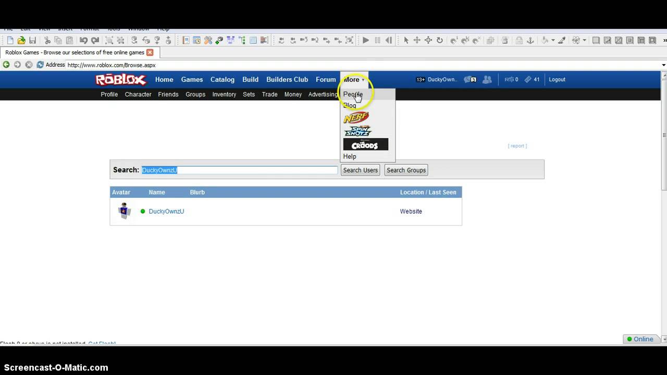Open the messages icon with 3 badge
This screenshot has height=375, width=667.
tap(470, 80)
